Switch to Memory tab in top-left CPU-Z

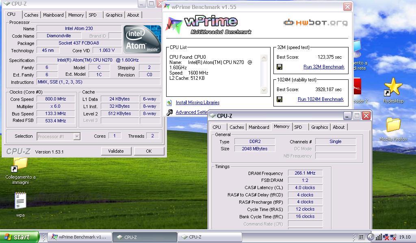click(76, 15)
